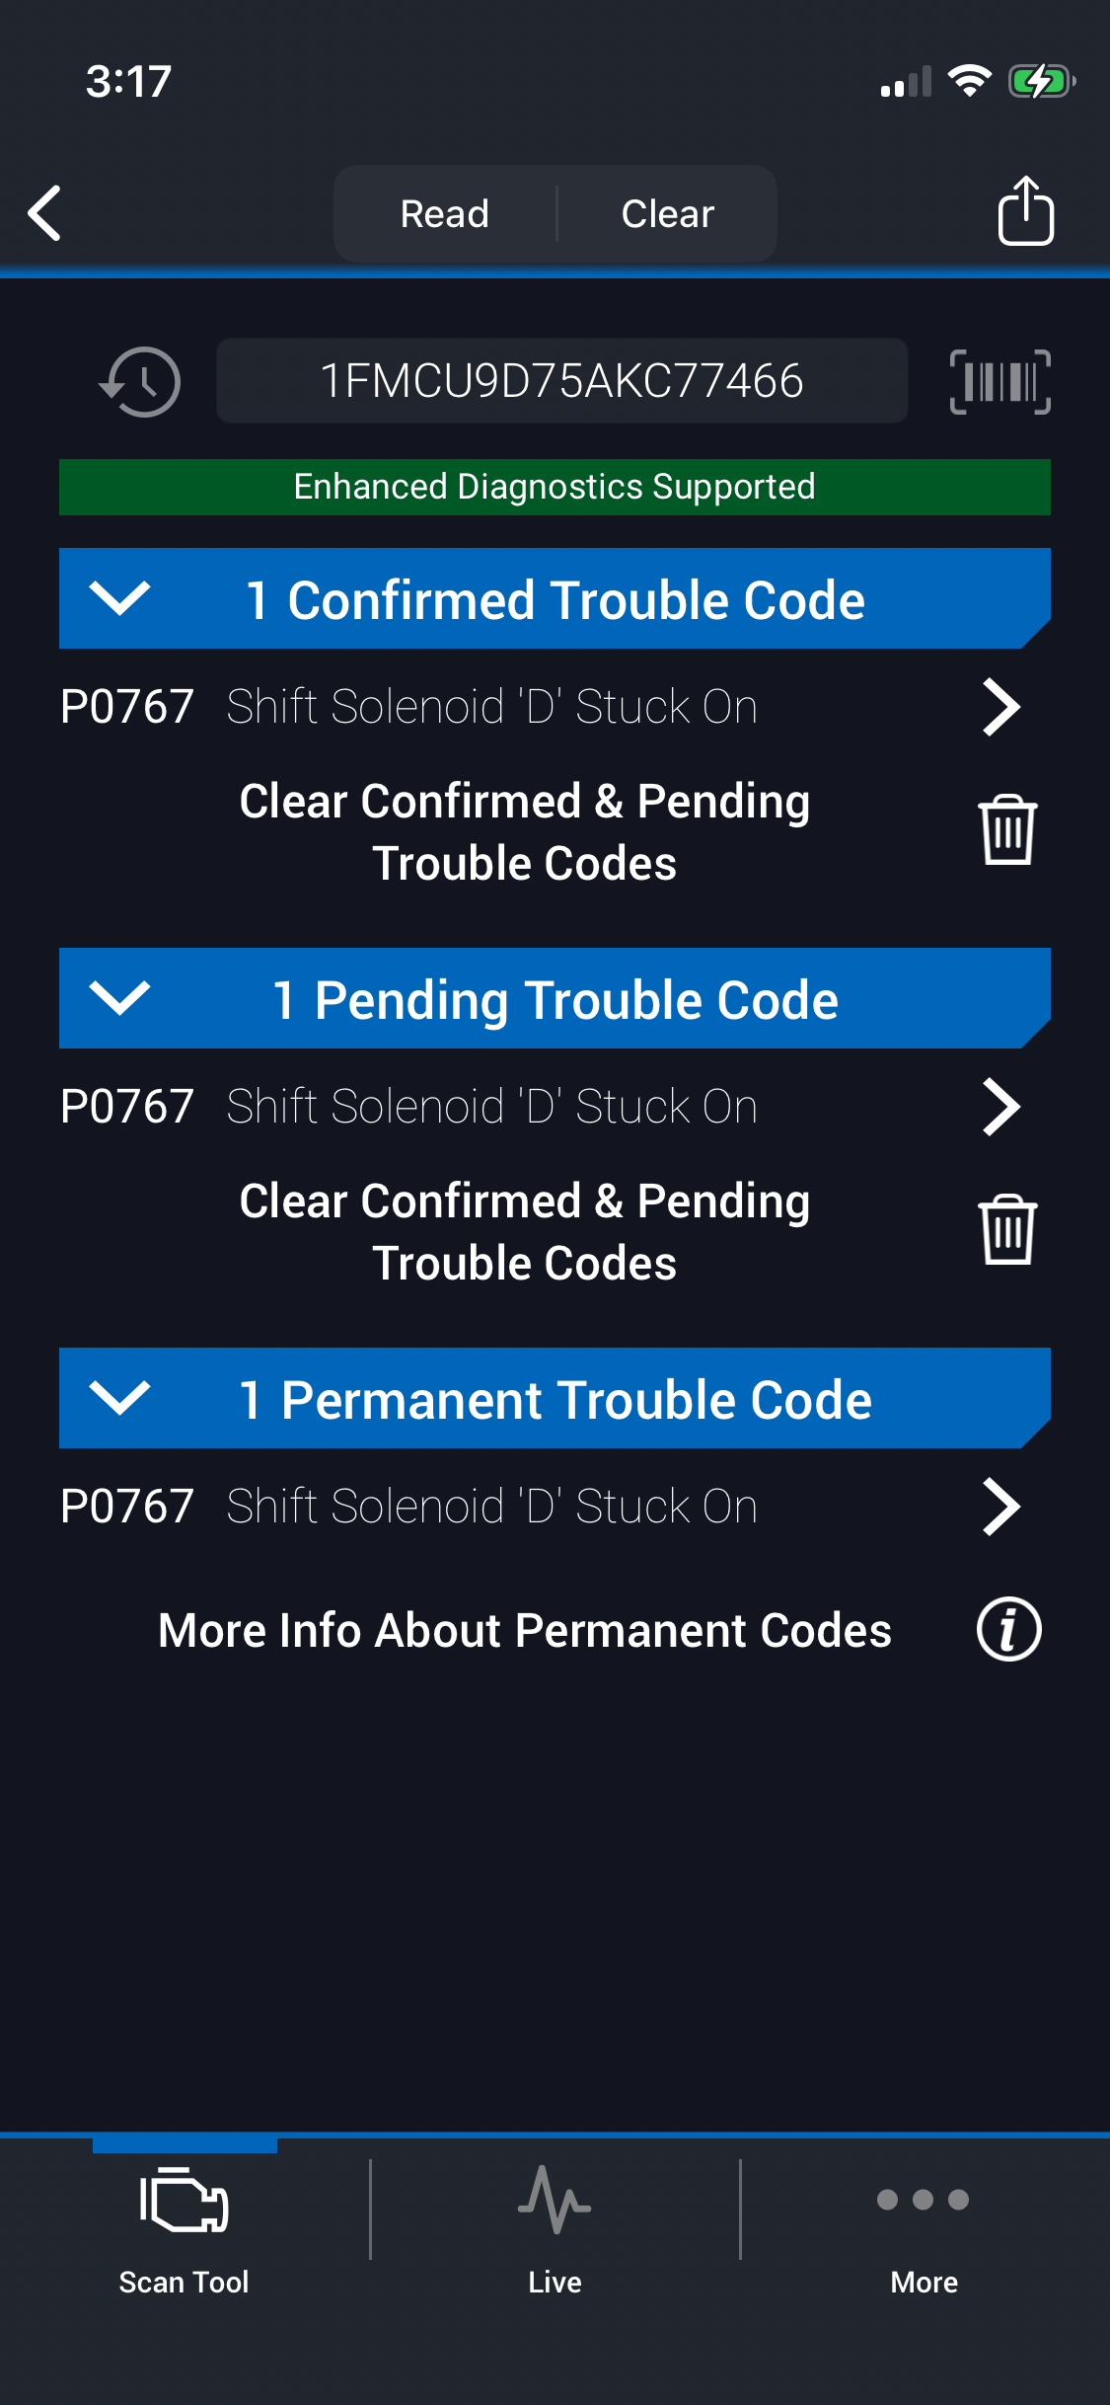The image size is (1110, 2405).
Task: Collapse the Confirmed Trouble Code section
Action: [120, 598]
